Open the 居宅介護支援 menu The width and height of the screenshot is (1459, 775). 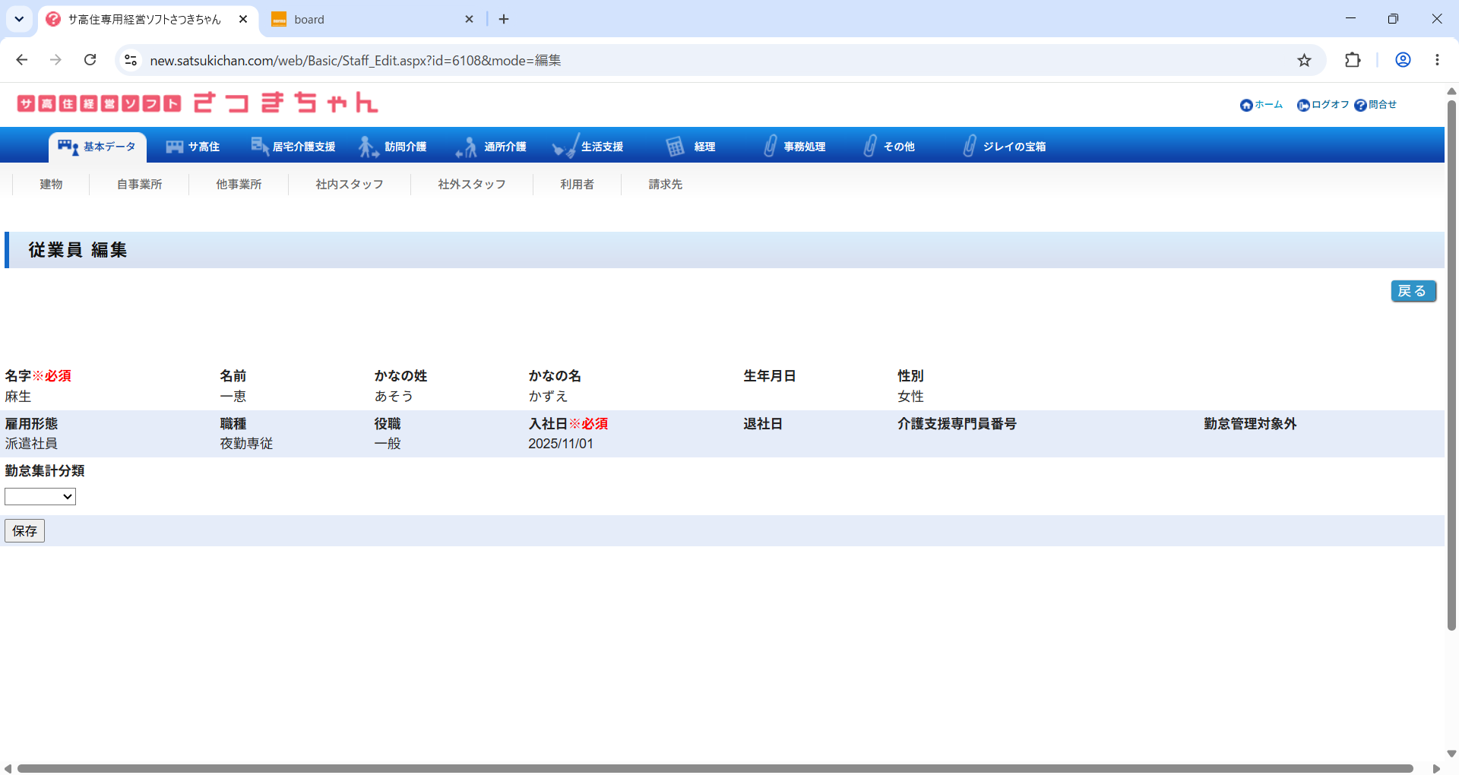(293, 147)
